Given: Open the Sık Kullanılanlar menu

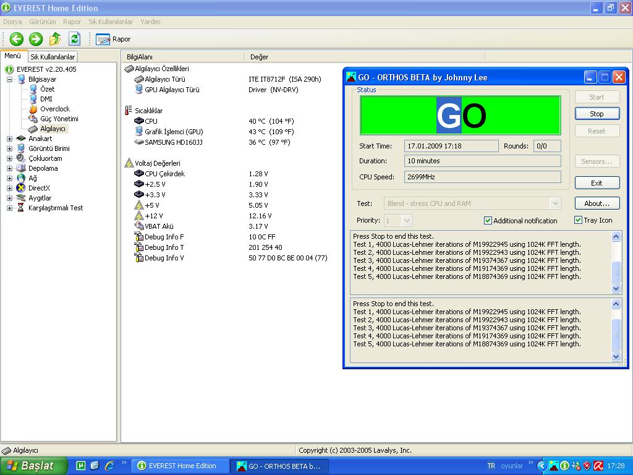Looking at the screenshot, I should coord(111,22).
